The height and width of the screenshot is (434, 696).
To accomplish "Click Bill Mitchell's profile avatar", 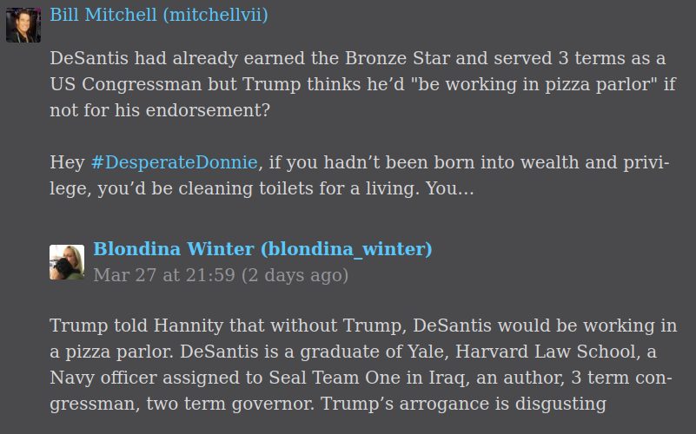I will click(23, 25).
